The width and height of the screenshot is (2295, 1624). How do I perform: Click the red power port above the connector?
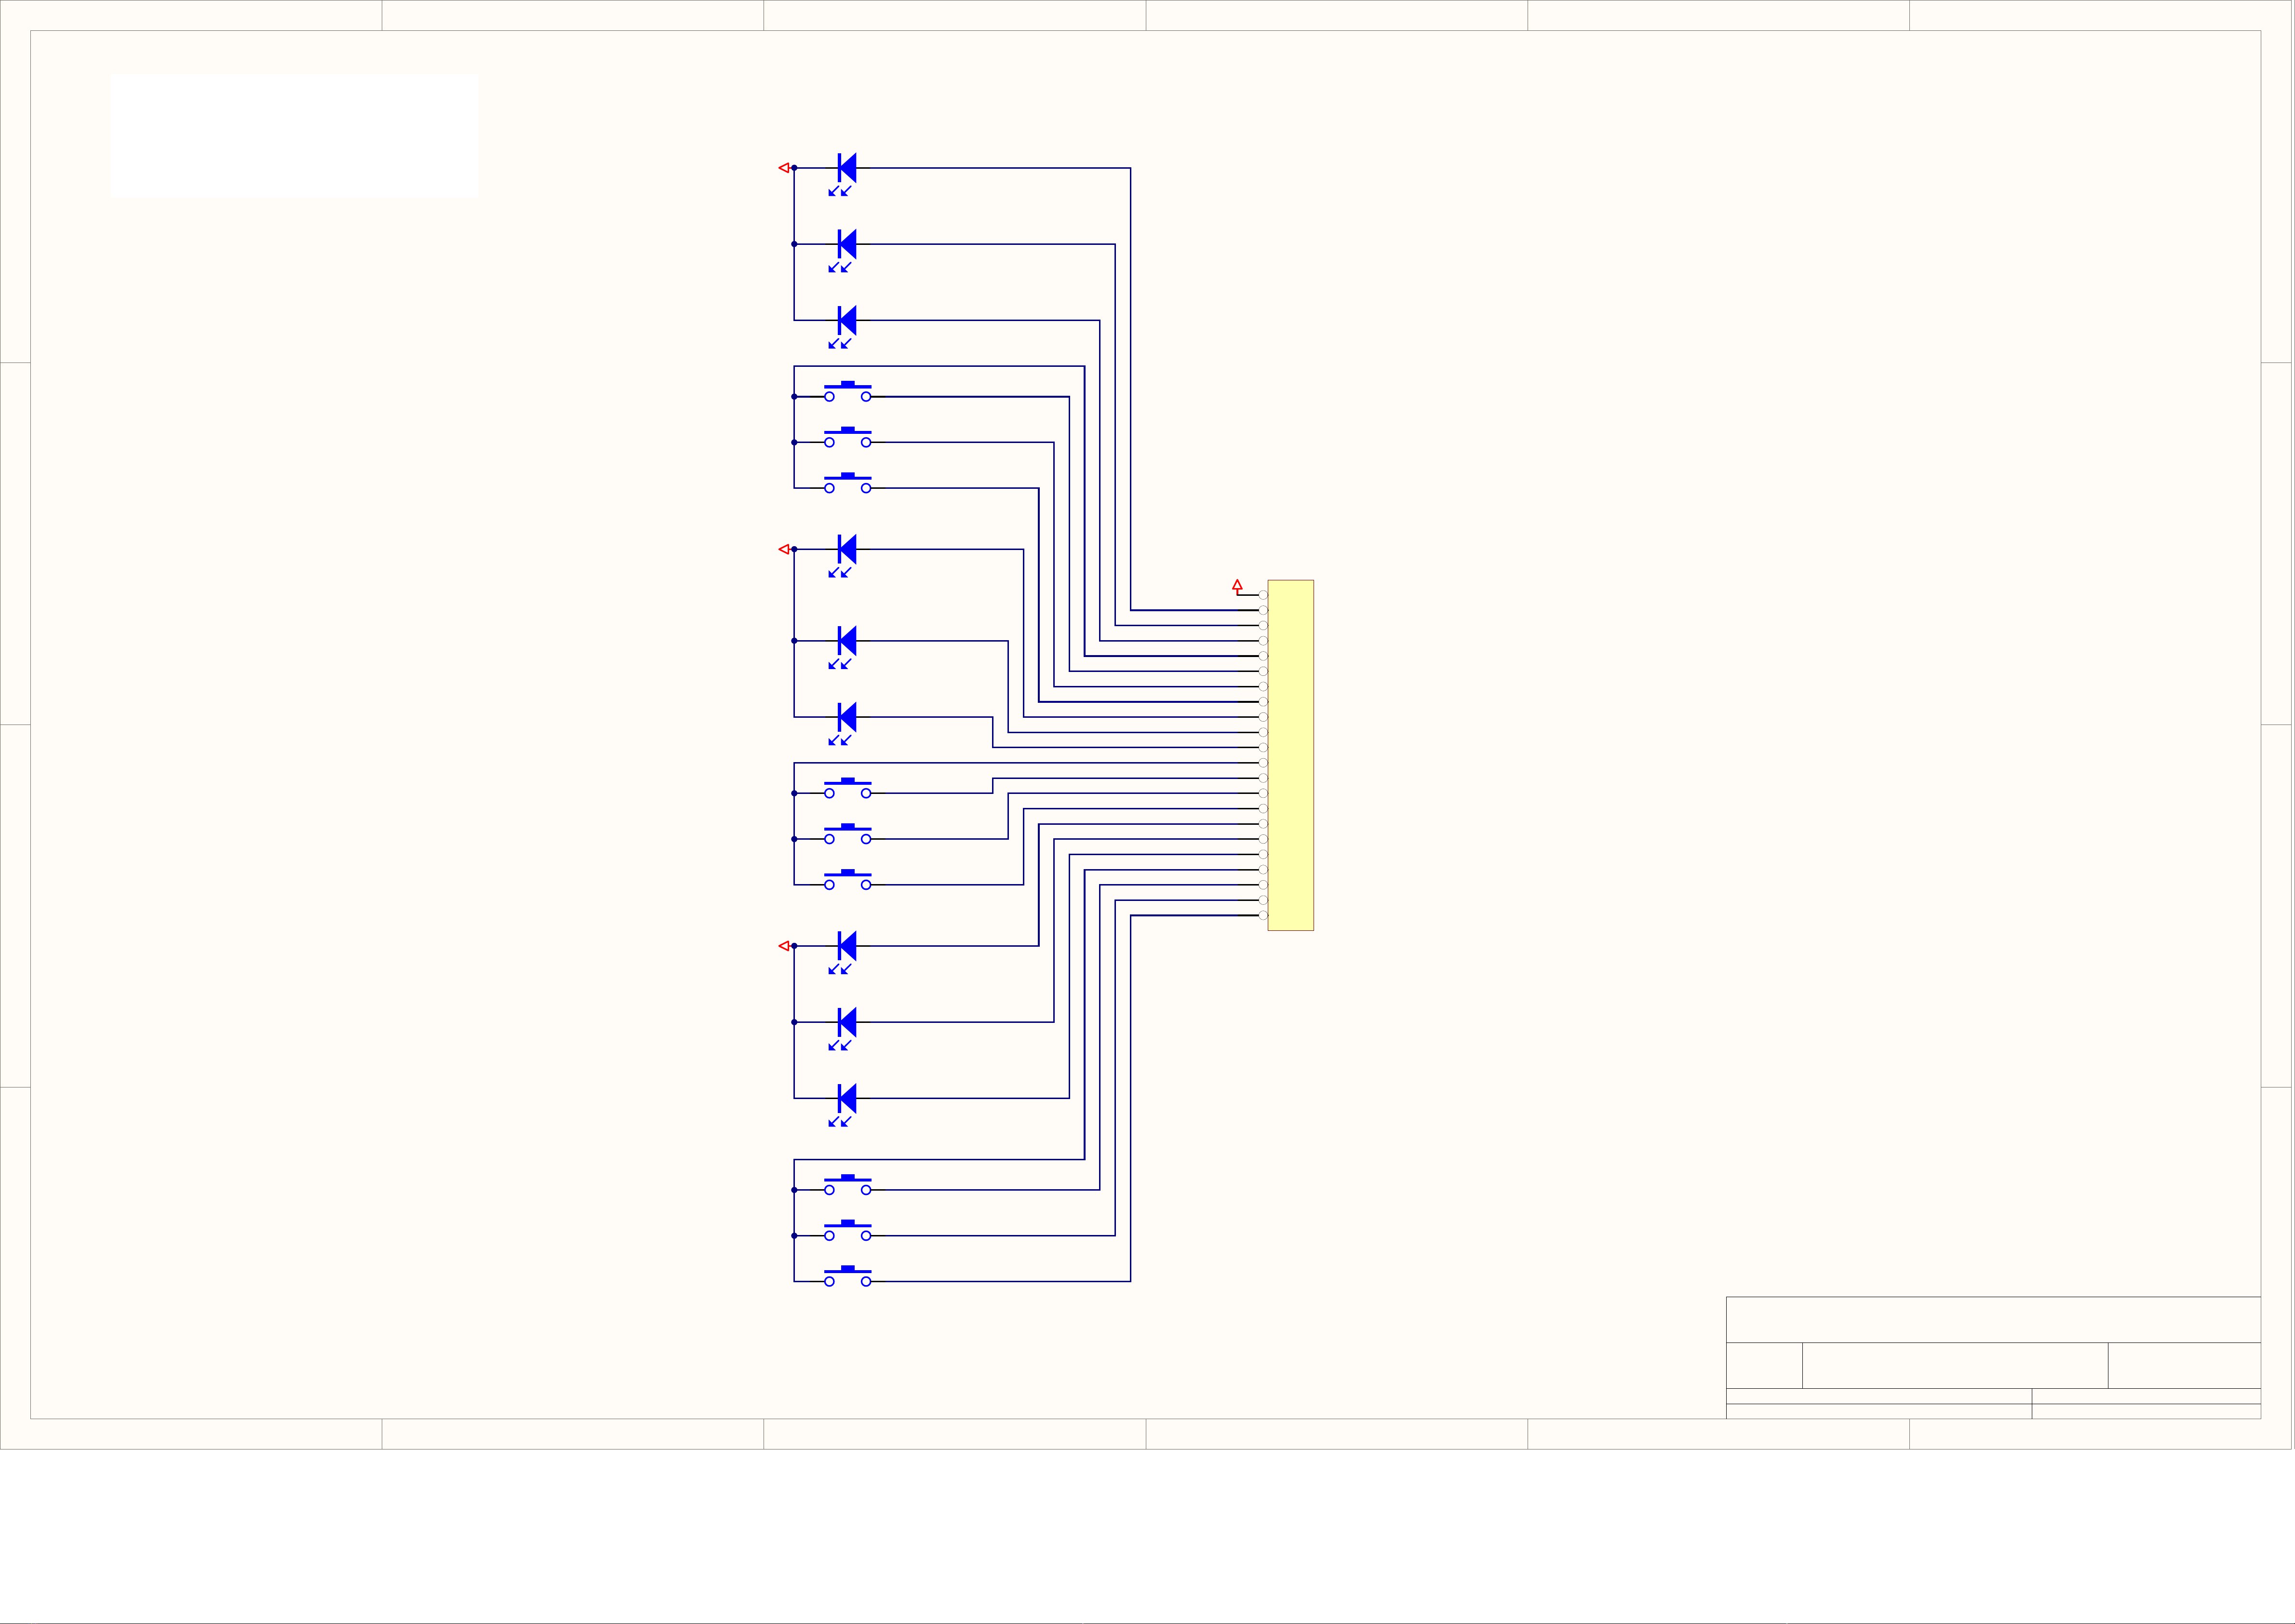pyautogui.click(x=1237, y=585)
